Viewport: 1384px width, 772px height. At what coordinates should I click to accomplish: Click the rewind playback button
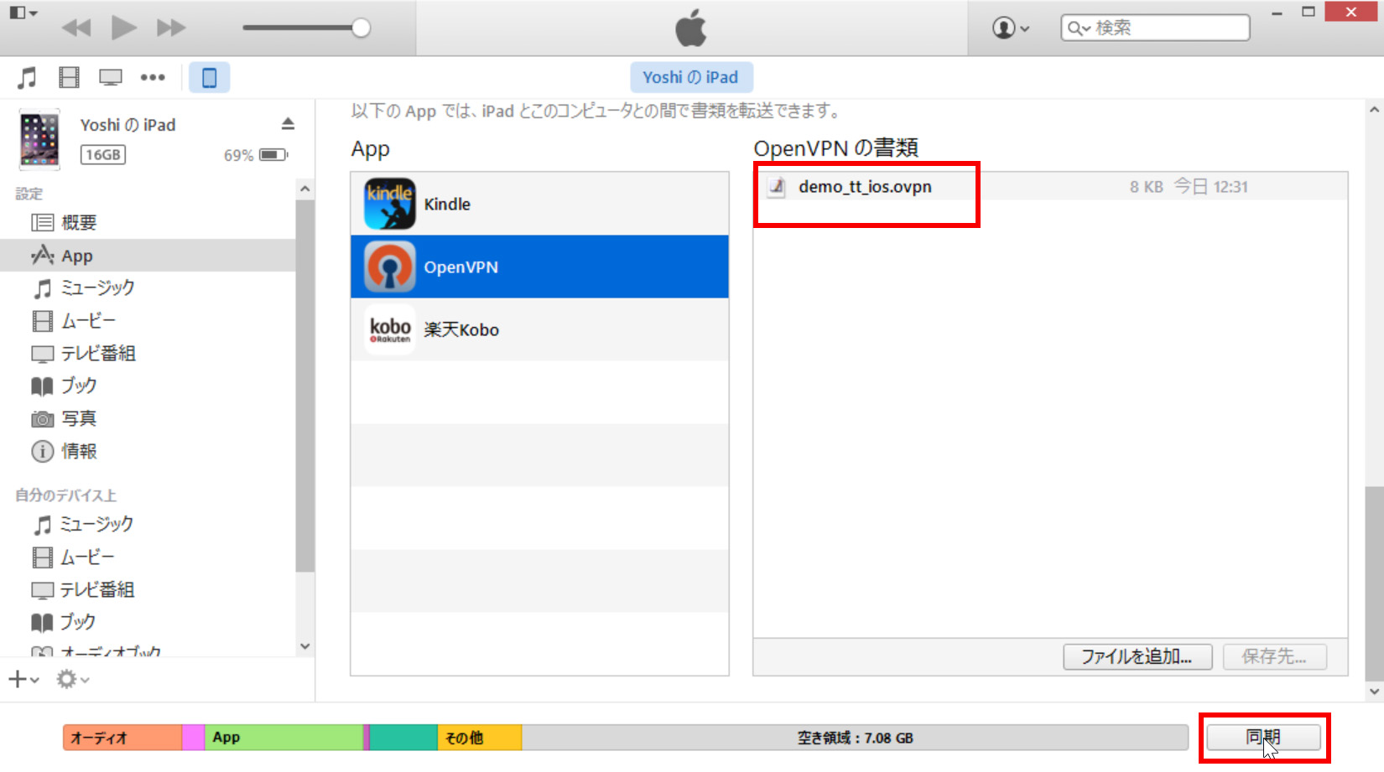pos(76,28)
